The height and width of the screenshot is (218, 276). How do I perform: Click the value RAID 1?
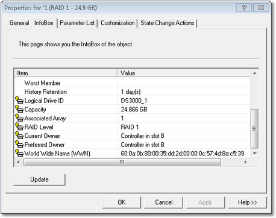pyautogui.click(x=130, y=127)
